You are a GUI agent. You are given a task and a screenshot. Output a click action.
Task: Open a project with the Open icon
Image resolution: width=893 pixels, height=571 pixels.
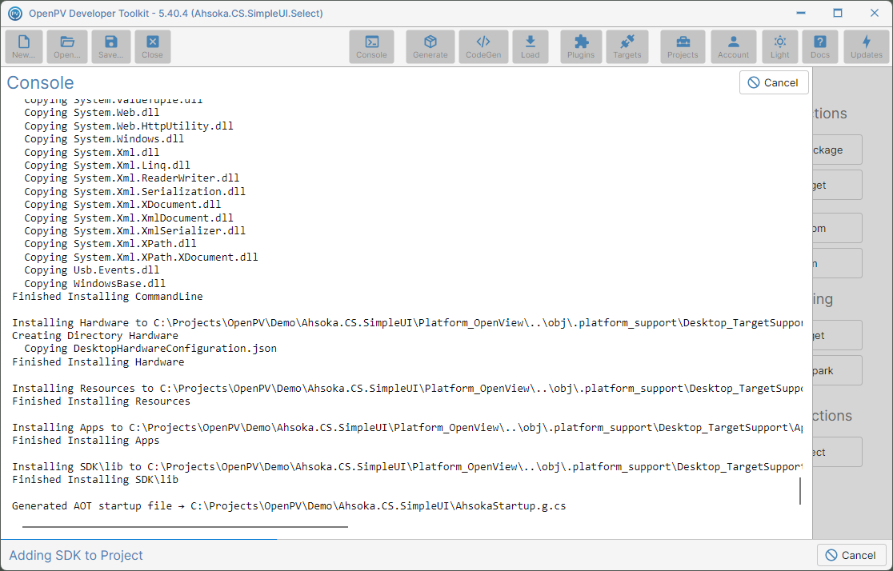click(67, 46)
